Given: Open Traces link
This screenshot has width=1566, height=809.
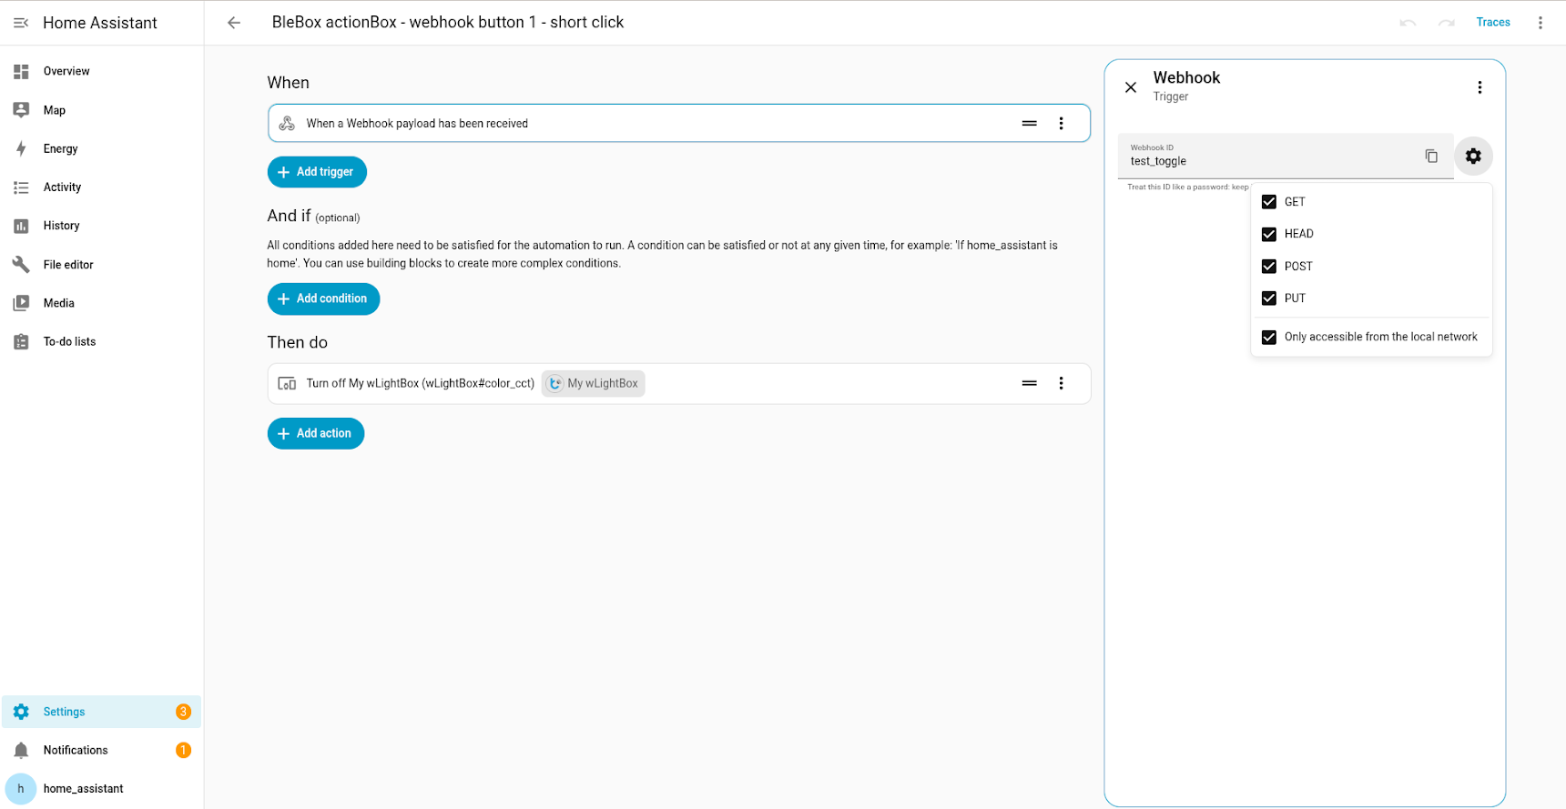Looking at the screenshot, I should click(x=1493, y=23).
